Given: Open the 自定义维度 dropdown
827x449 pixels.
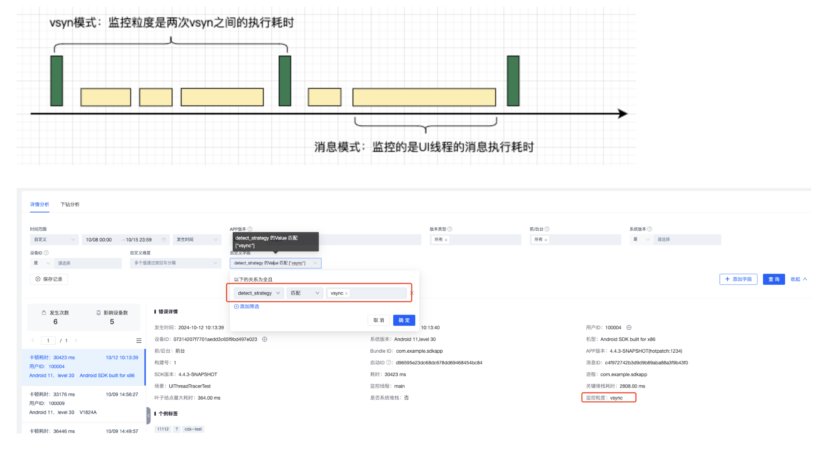Looking at the screenshot, I should [175, 263].
